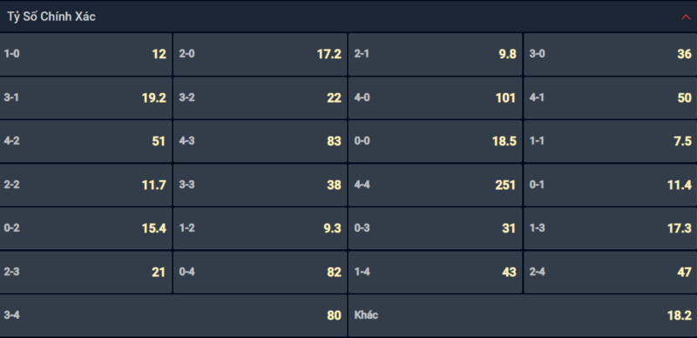The width and height of the screenshot is (697, 338).
Task: Select the 1-0 score at odds 12
Action: pos(85,54)
